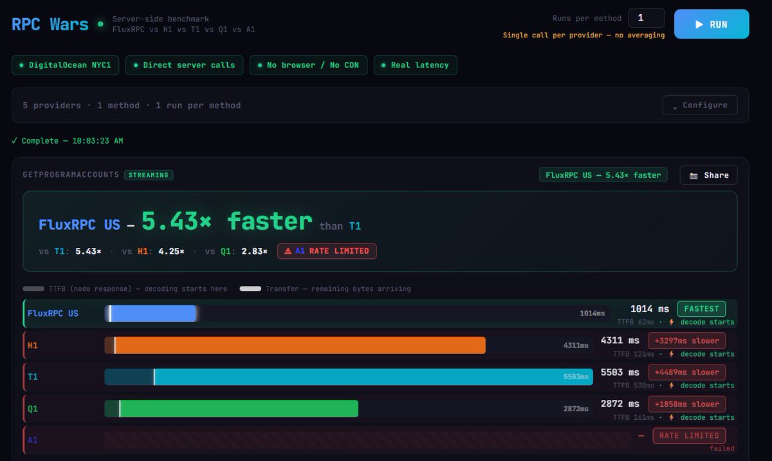The image size is (772, 461).
Task: Click the '4311 ms' result value
Action: [620, 341]
